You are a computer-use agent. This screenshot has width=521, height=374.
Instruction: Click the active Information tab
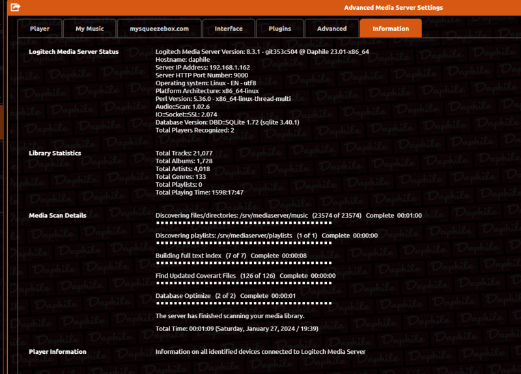[x=391, y=29]
